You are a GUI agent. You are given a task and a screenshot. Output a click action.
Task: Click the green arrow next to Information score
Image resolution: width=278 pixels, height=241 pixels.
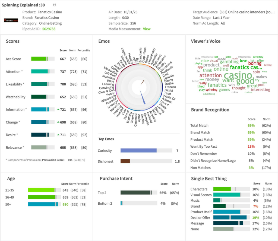[x=58, y=110]
